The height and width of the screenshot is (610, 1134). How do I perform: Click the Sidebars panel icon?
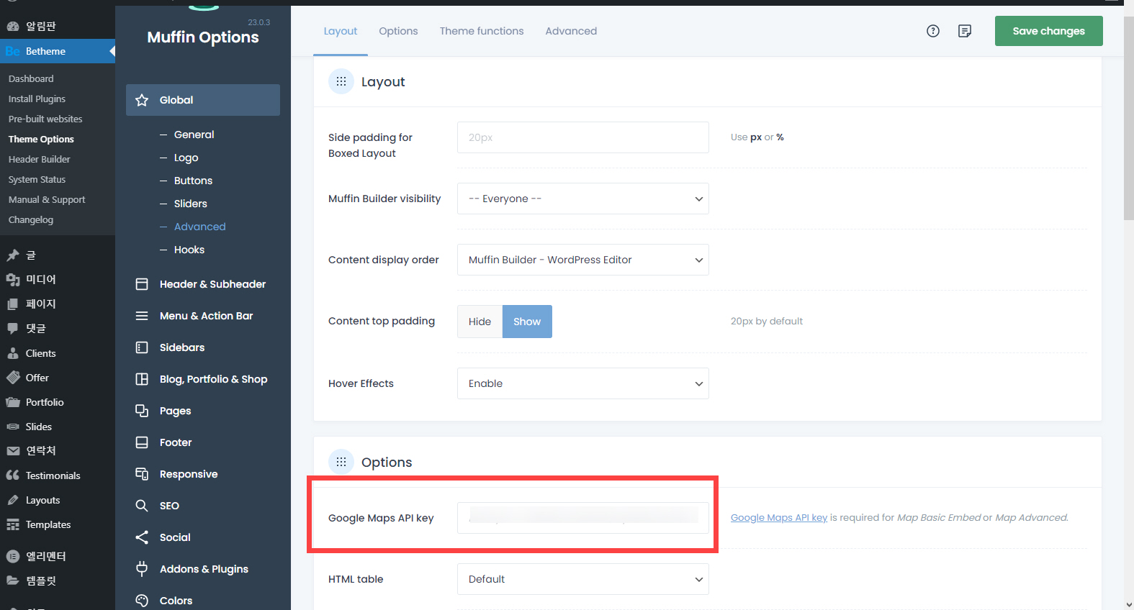142,347
